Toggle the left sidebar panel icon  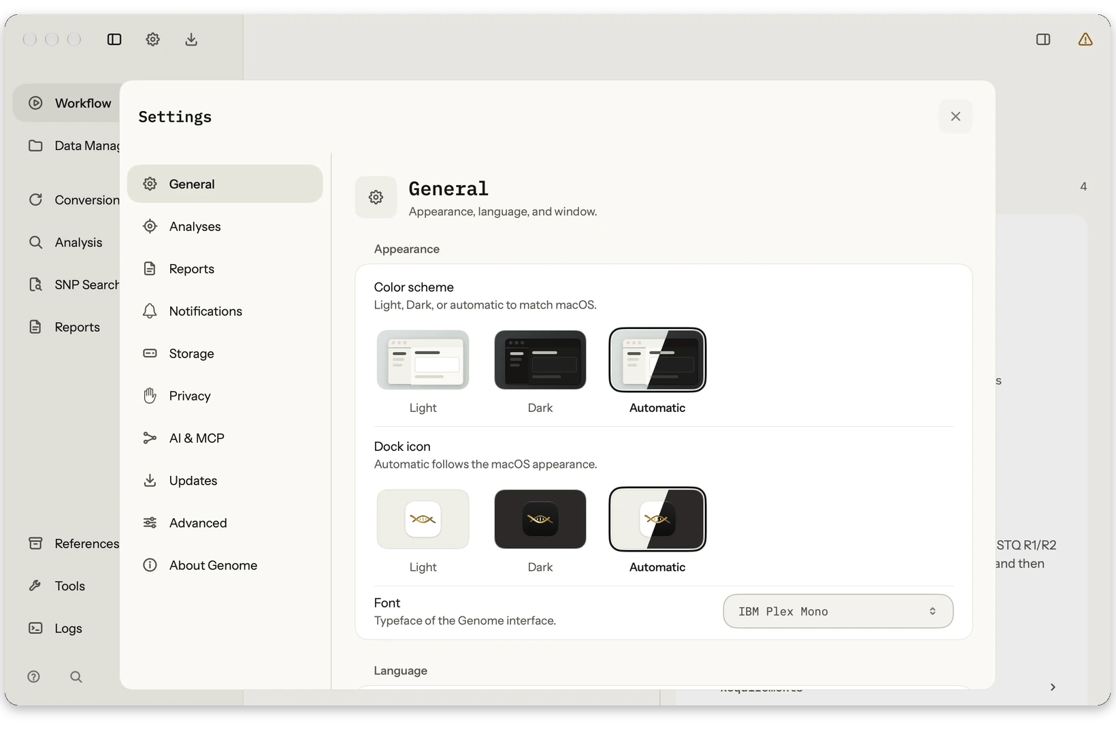point(114,39)
